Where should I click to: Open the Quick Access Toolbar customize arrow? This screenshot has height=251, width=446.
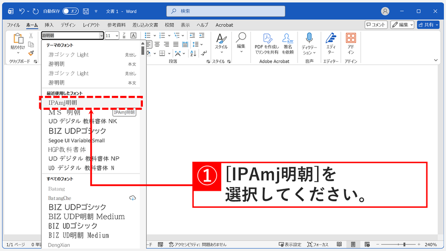pos(96,11)
